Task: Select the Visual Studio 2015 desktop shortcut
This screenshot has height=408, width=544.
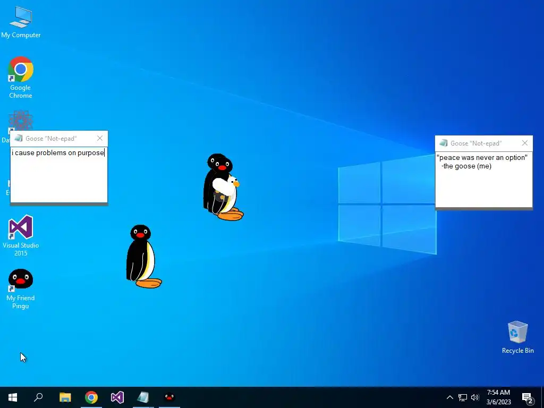Action: [21, 235]
